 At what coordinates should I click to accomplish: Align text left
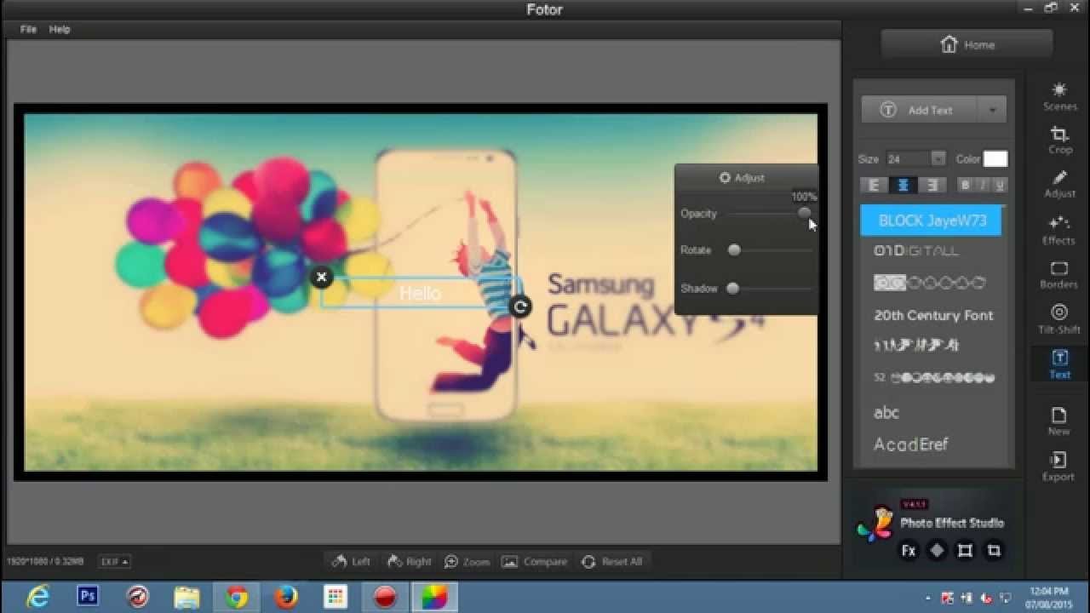873,185
